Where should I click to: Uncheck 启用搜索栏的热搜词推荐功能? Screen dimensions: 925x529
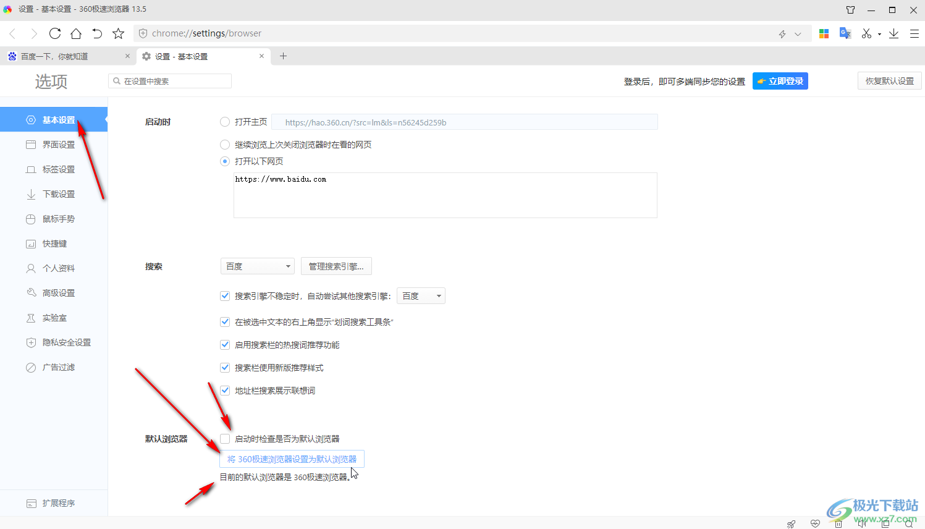click(x=225, y=345)
